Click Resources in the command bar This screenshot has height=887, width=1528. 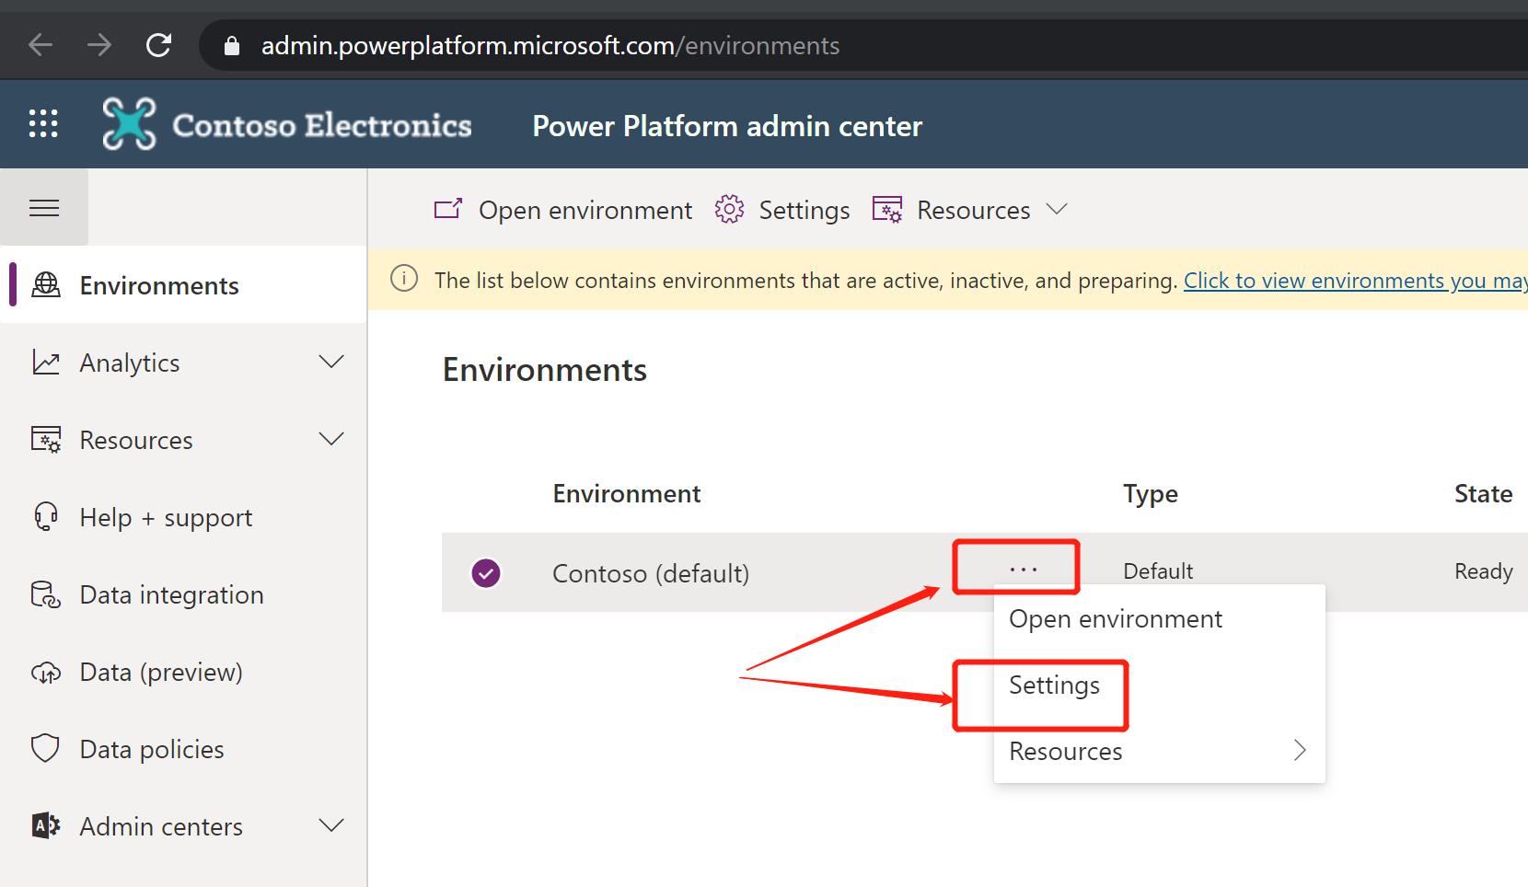(971, 210)
